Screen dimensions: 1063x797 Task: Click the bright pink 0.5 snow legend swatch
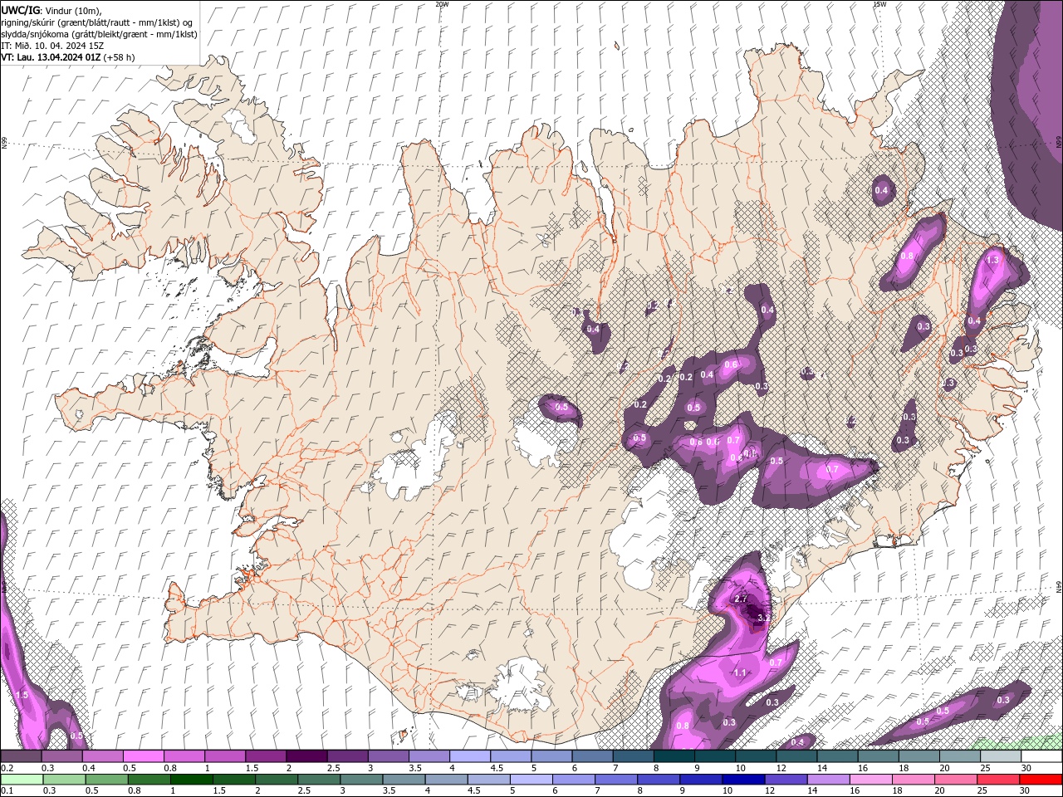point(143,756)
